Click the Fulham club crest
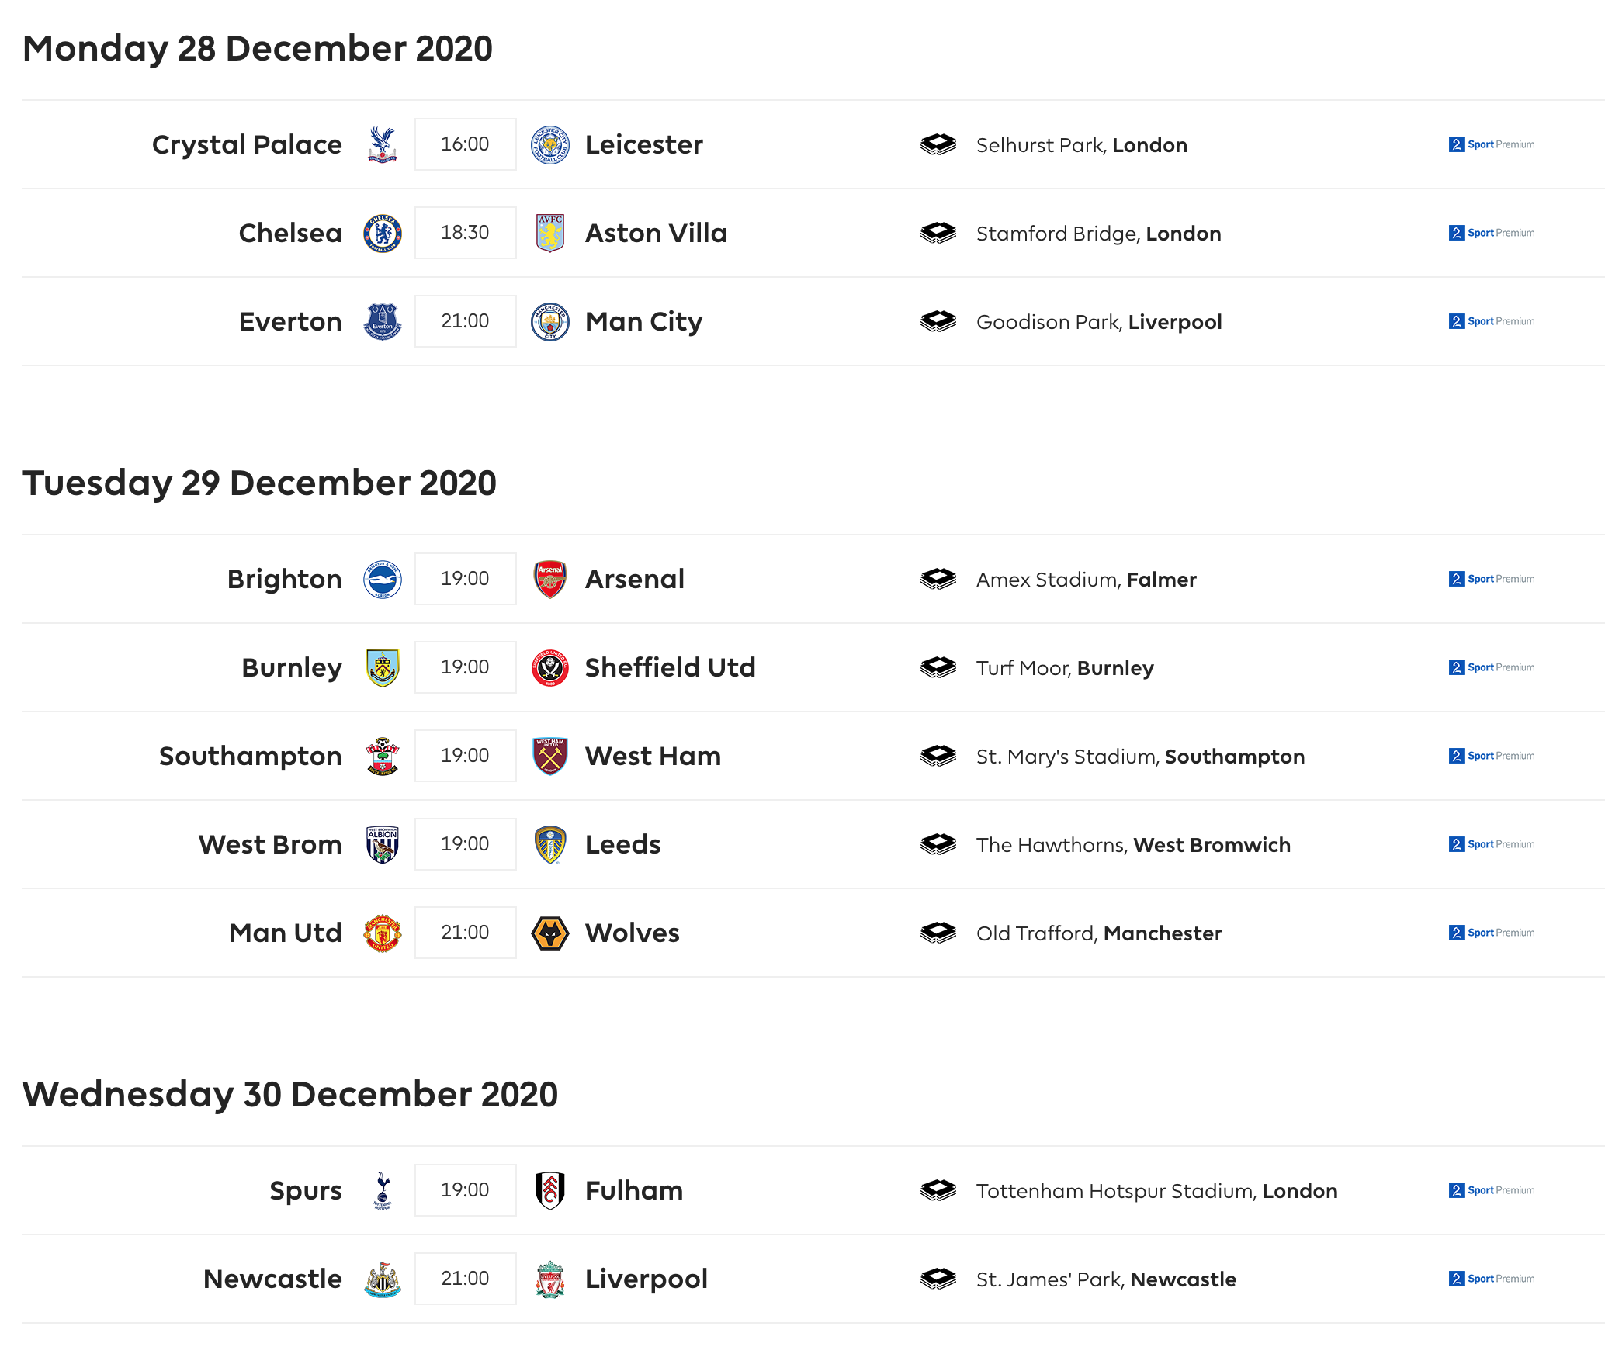 click(x=550, y=1191)
